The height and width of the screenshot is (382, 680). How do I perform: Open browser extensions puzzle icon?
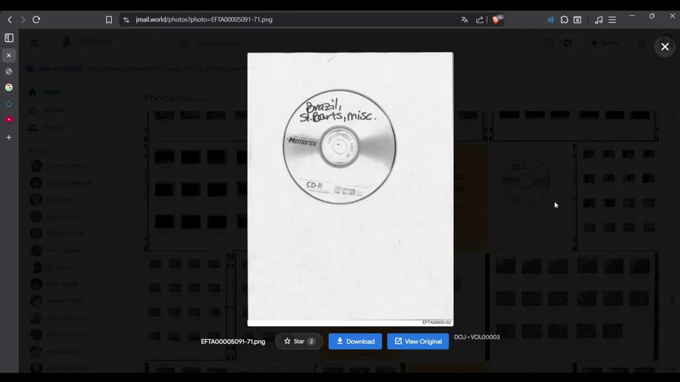[x=564, y=20]
